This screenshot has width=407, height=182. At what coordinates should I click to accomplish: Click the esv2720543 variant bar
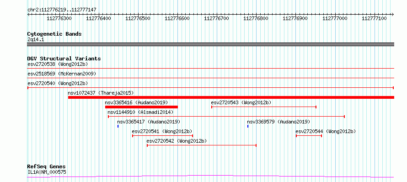(264, 107)
